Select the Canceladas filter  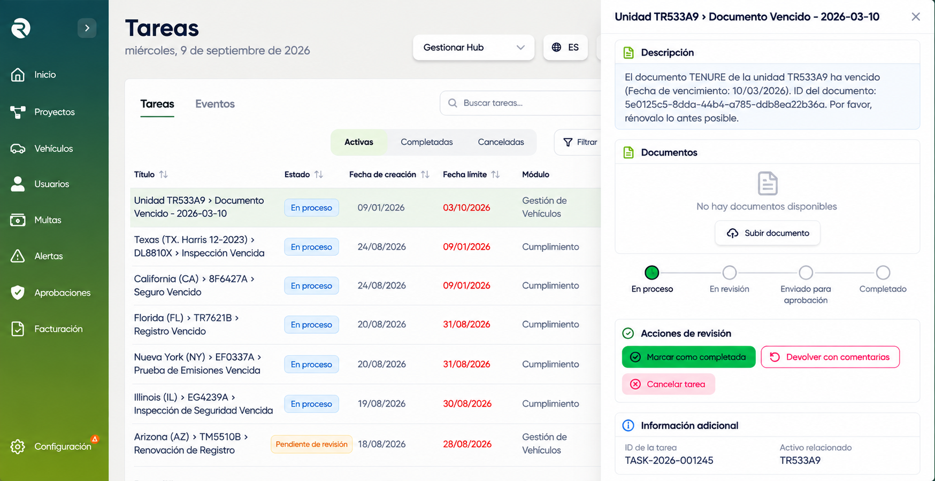coord(501,142)
